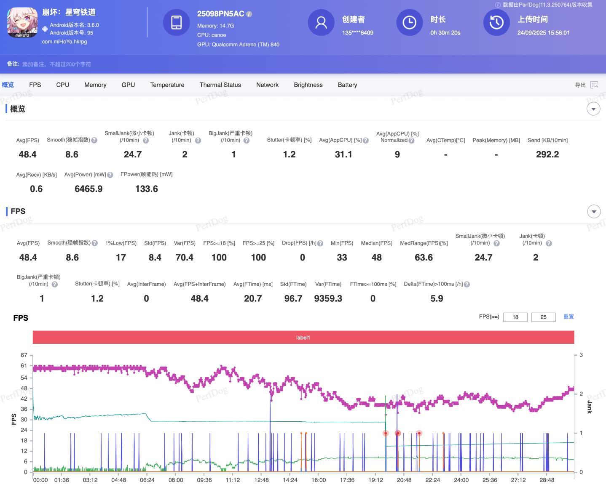This screenshot has height=484, width=606.
Task: Click help icon next to Smooth(稳帧指数) in overview
Action: point(94,140)
